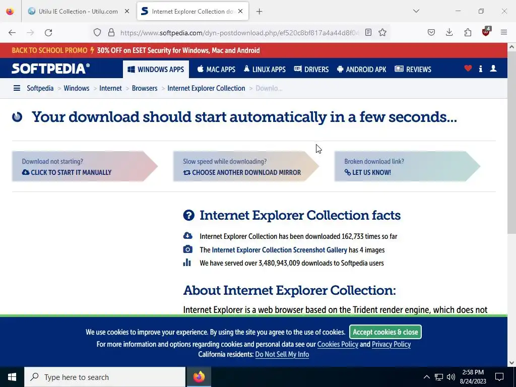Click the Softpedia logo

point(51,69)
